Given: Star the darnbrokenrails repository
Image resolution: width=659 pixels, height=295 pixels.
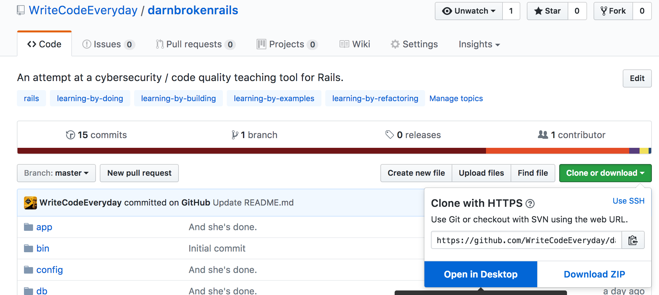Looking at the screenshot, I should [x=548, y=11].
